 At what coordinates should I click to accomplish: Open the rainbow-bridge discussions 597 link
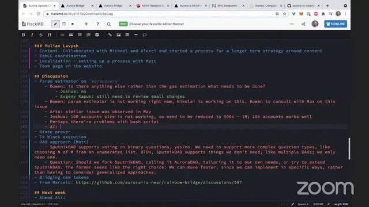159,182
